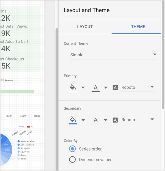Click the Product Detail Views scorecard label
This screenshot has width=165, height=171.
coord(13,26)
